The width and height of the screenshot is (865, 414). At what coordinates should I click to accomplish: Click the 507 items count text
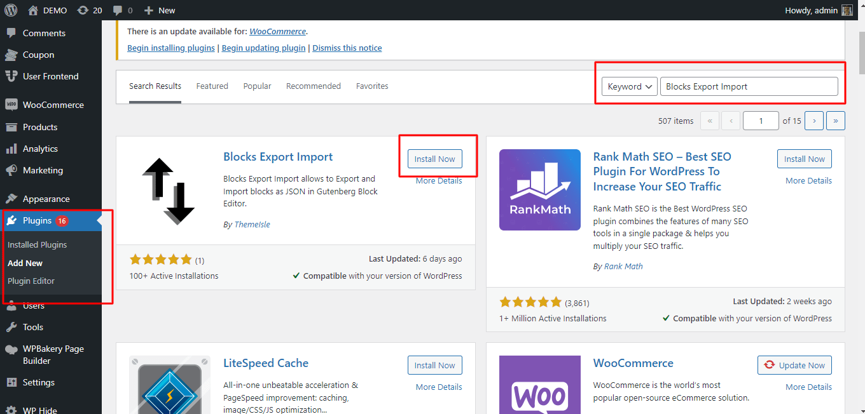tap(676, 121)
